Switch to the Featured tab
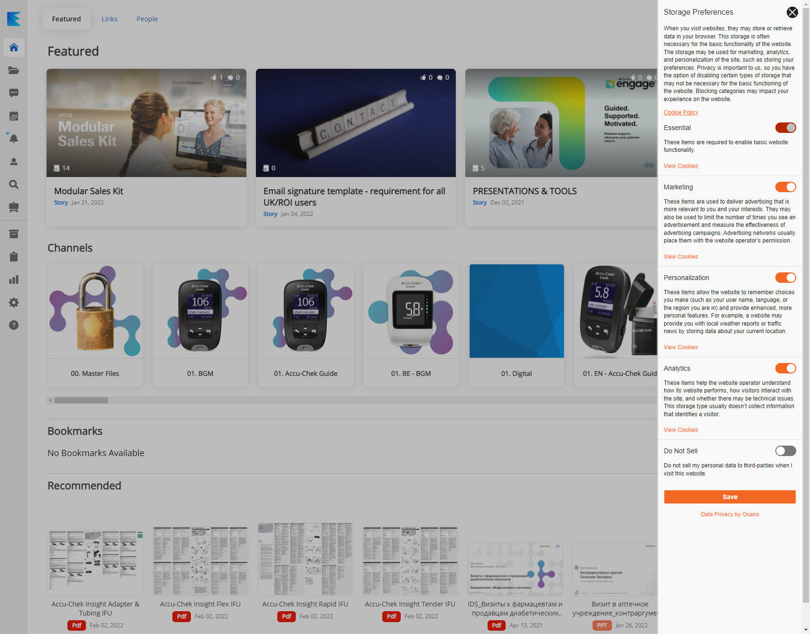Image resolution: width=810 pixels, height=634 pixels. (66, 19)
